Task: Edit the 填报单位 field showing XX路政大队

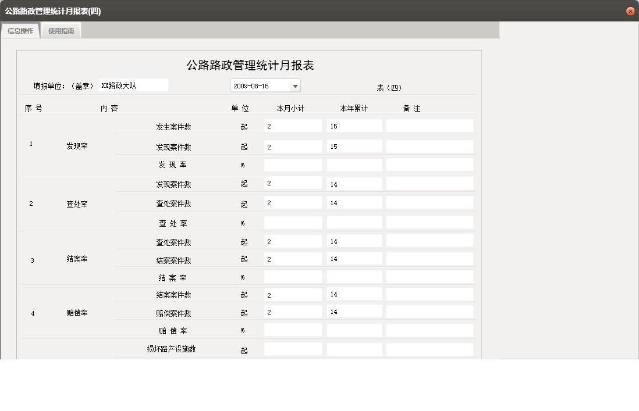Action: (x=133, y=85)
